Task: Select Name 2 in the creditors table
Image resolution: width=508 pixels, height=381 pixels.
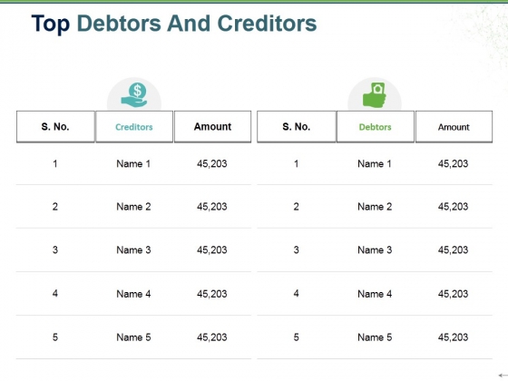Action: [x=133, y=207]
